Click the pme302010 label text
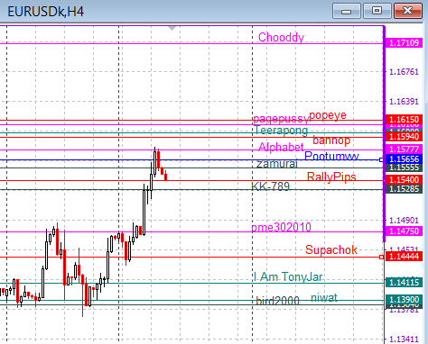This screenshot has height=344, width=428. (x=281, y=227)
